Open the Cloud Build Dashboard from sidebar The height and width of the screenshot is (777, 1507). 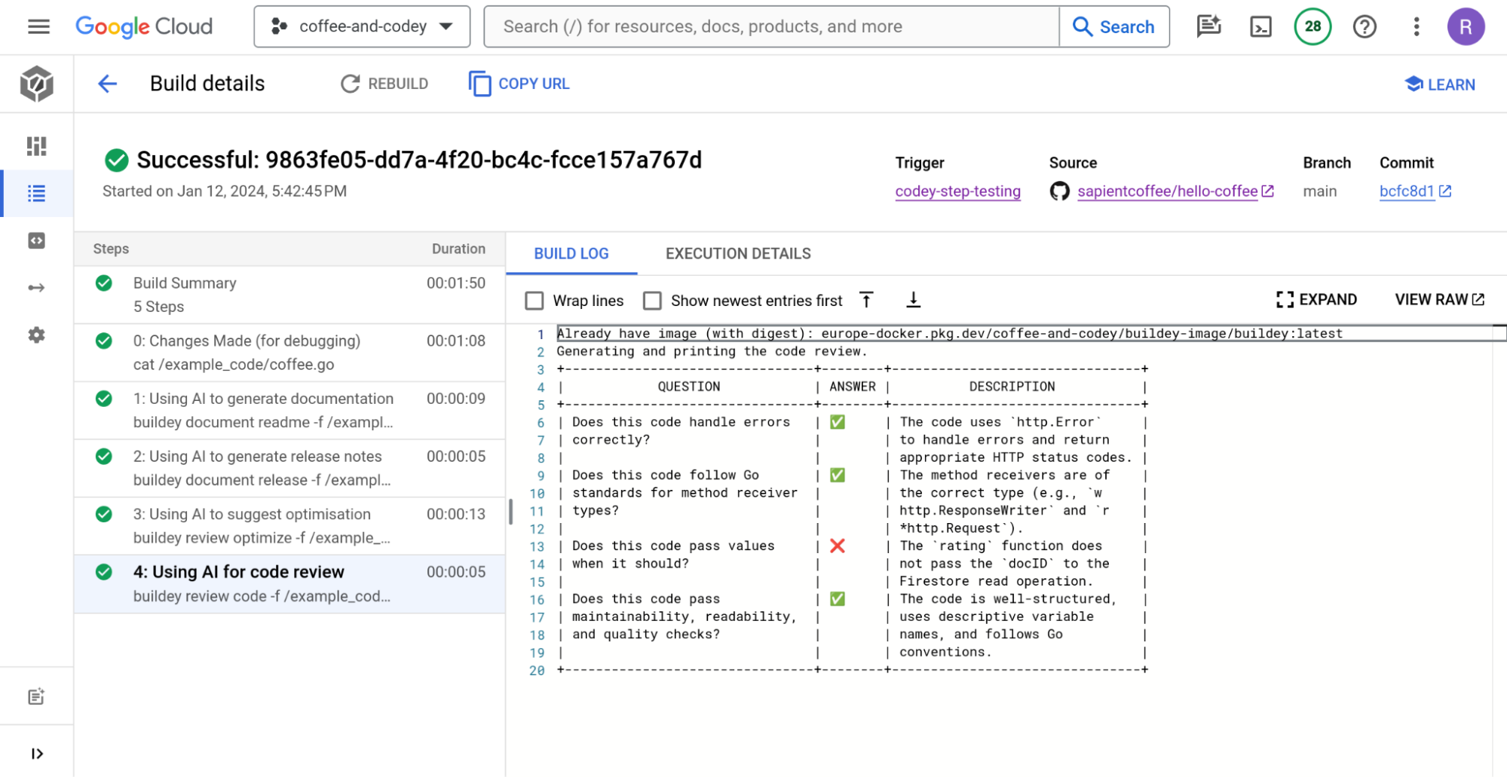36,146
